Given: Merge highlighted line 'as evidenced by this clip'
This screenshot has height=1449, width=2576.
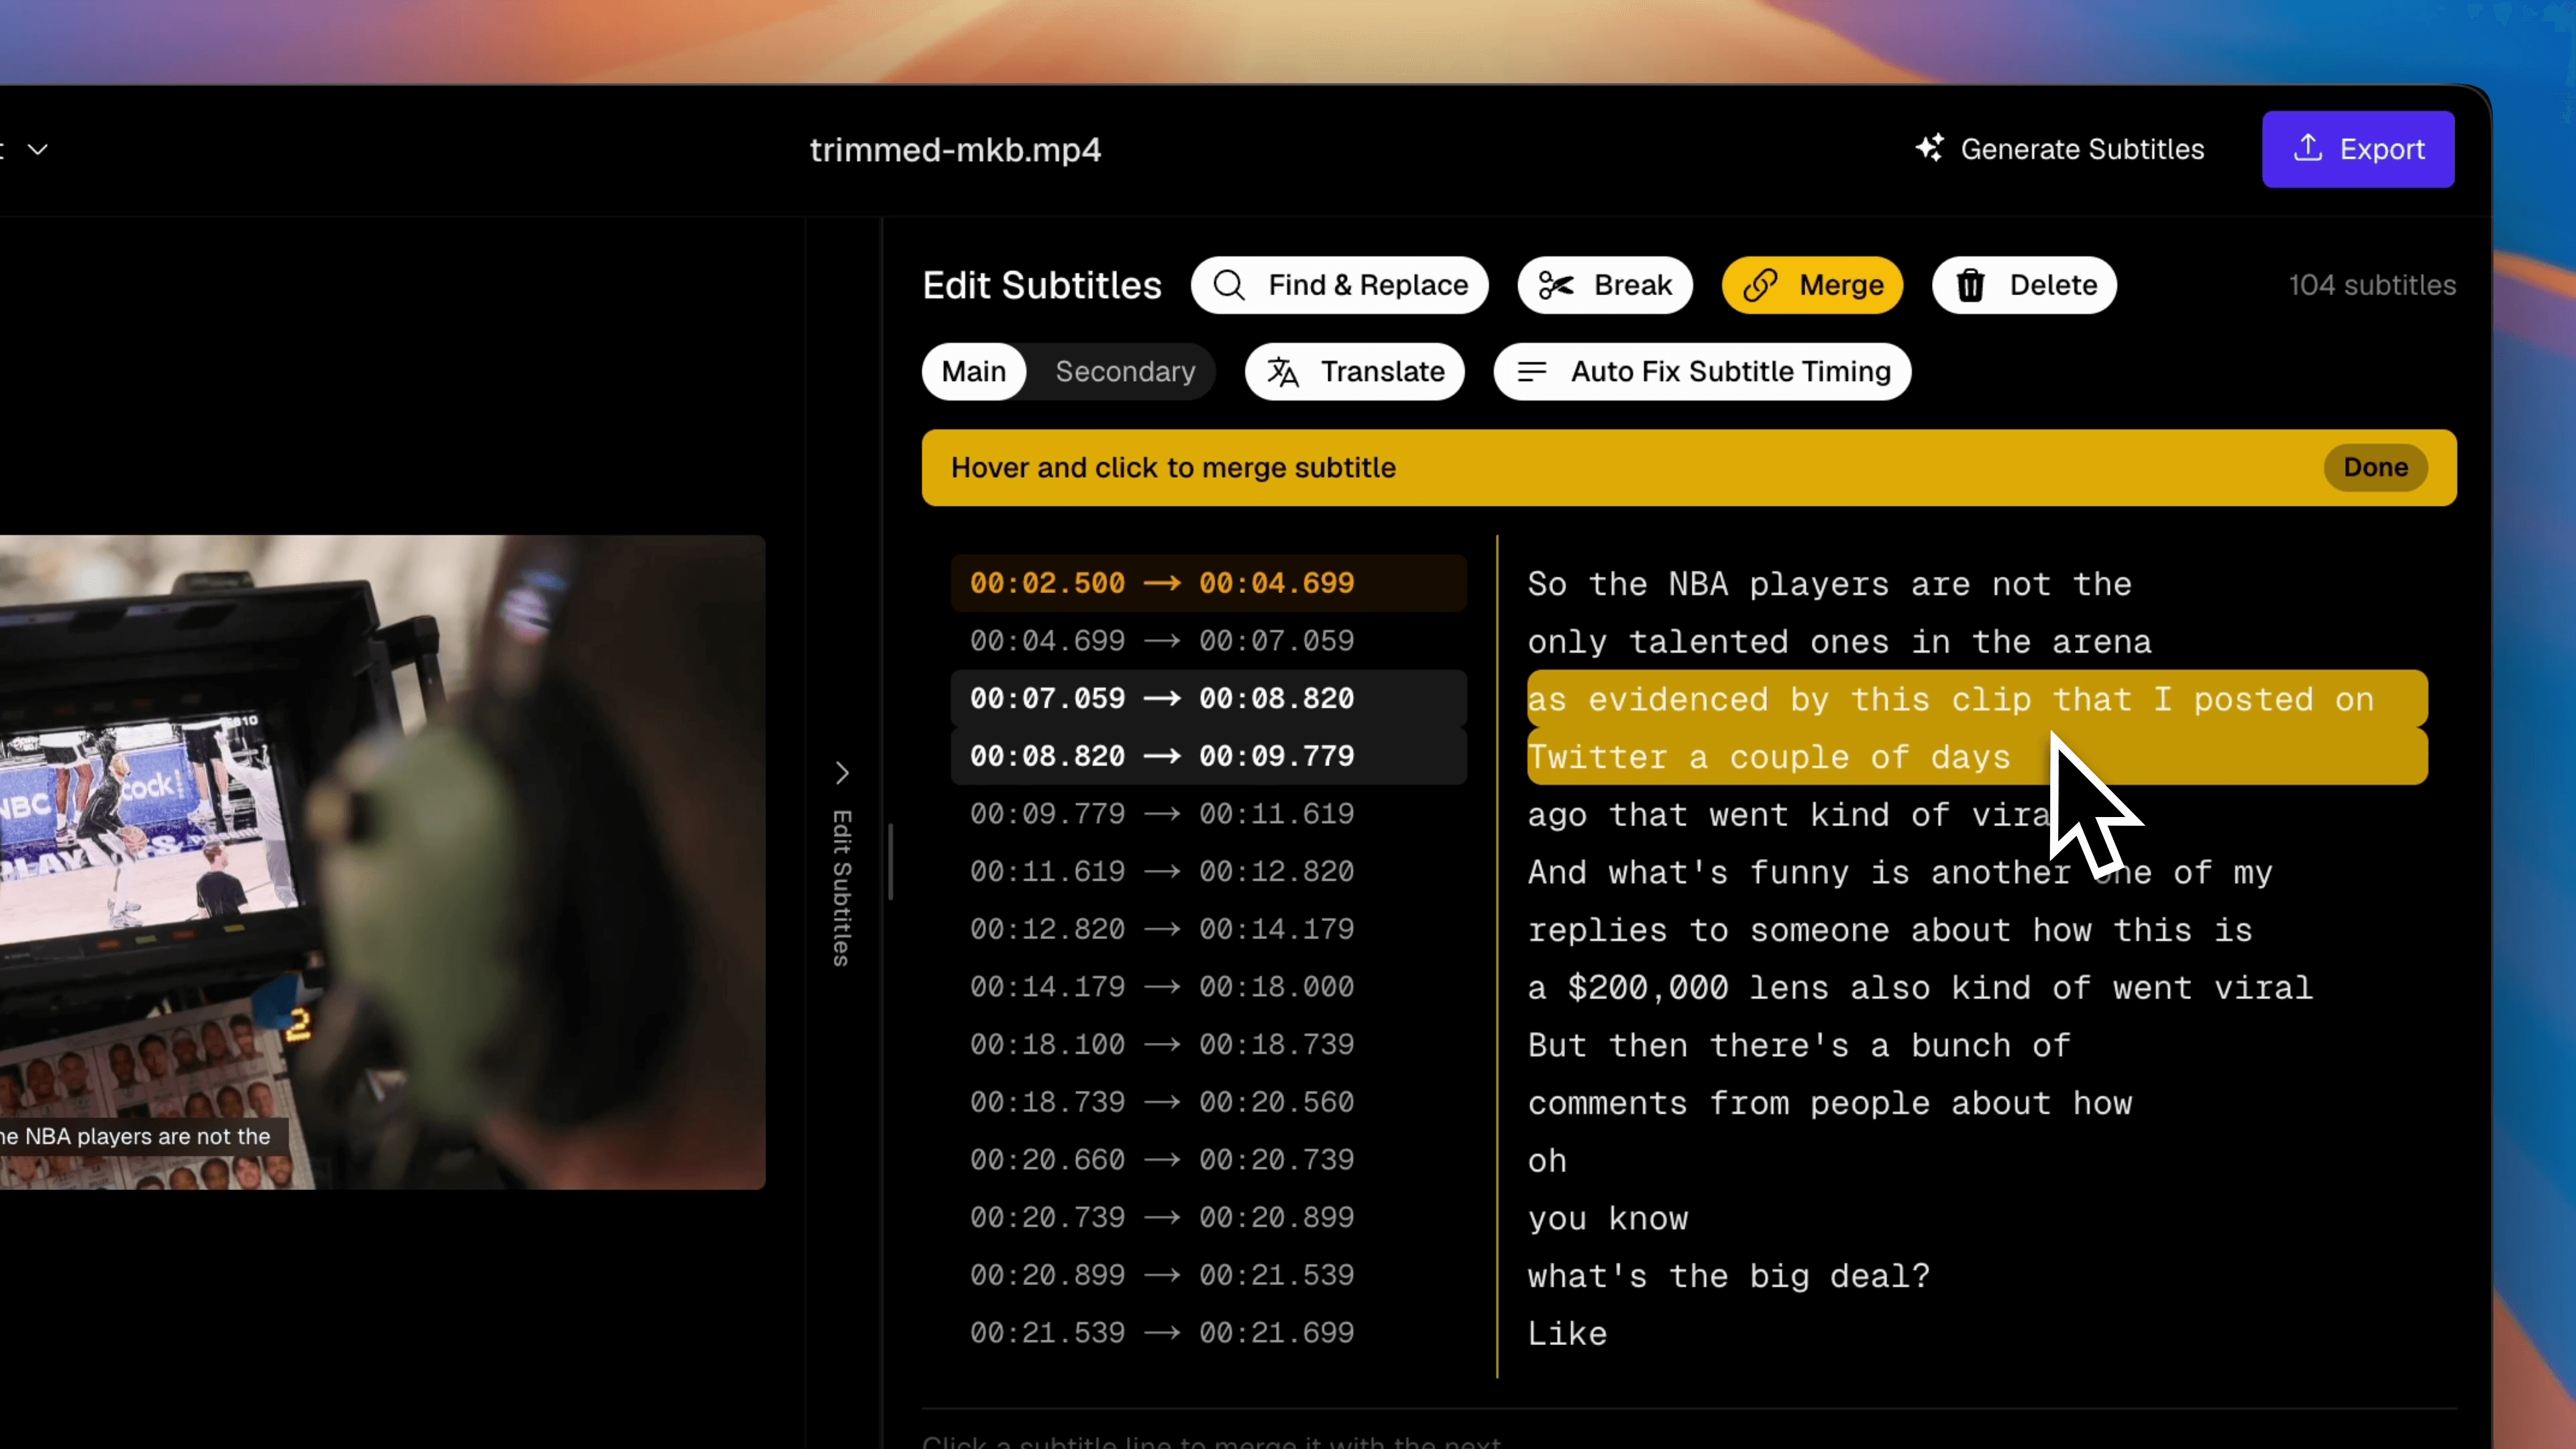Looking at the screenshot, I should pos(1977,698).
